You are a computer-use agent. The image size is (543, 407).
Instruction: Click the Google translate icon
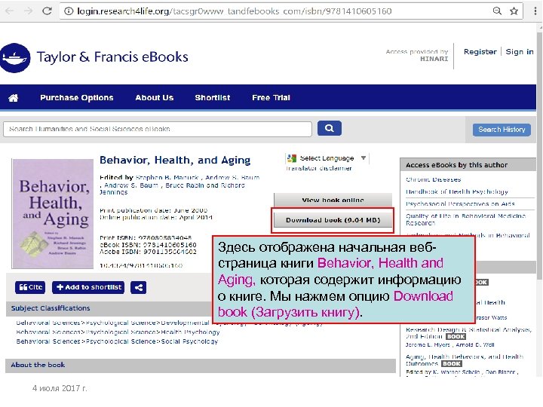click(x=292, y=158)
